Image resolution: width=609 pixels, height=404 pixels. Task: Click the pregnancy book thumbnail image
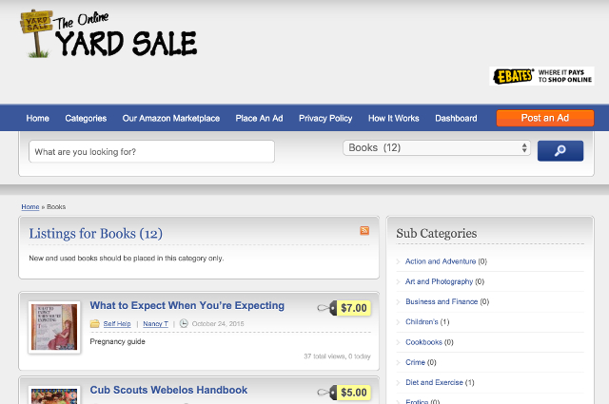(x=54, y=327)
